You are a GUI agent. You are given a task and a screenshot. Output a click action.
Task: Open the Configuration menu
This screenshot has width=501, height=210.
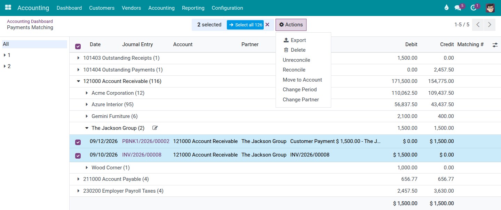(227, 8)
